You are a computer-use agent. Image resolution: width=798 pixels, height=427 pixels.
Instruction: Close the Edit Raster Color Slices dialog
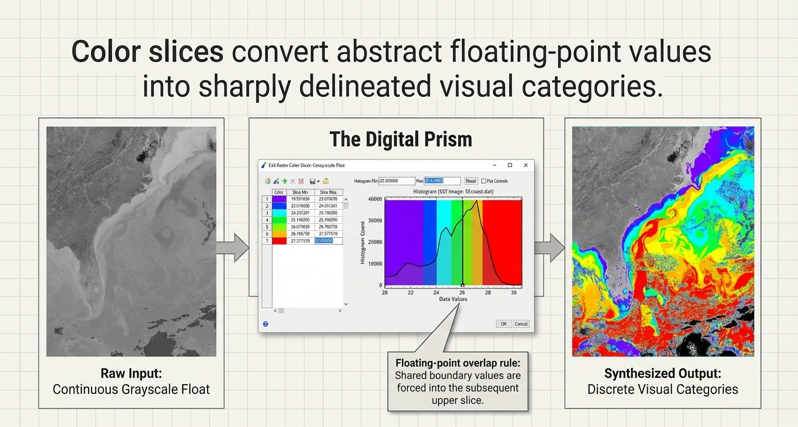click(526, 165)
